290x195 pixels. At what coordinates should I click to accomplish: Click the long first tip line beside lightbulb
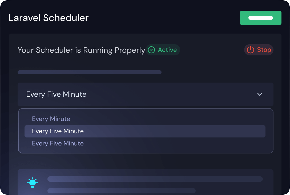(x=155, y=179)
